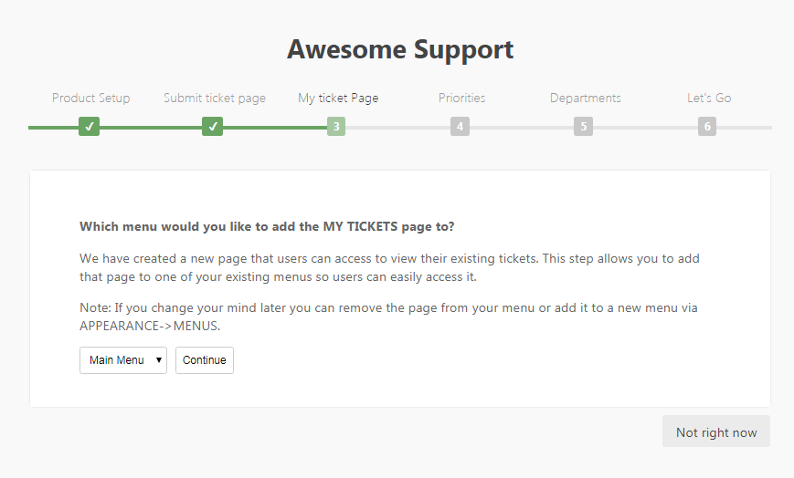Select the Submit ticket page step label
The image size is (794, 478).
(x=215, y=98)
